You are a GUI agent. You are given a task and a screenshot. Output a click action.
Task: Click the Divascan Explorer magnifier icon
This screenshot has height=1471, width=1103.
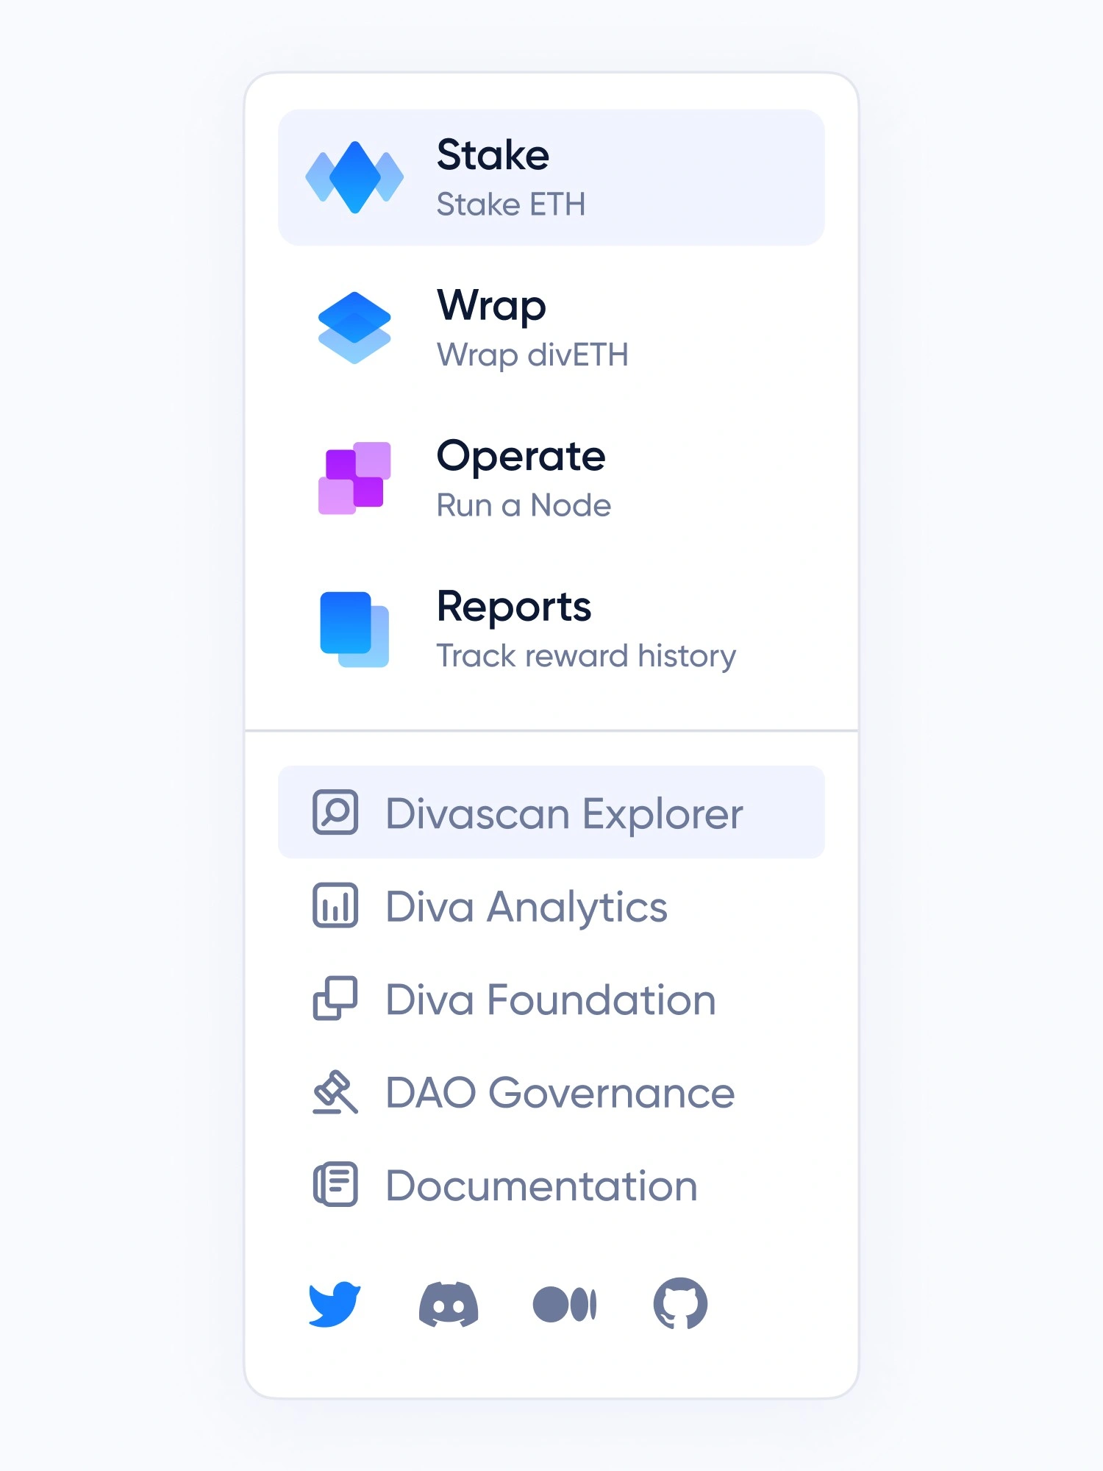coord(335,813)
